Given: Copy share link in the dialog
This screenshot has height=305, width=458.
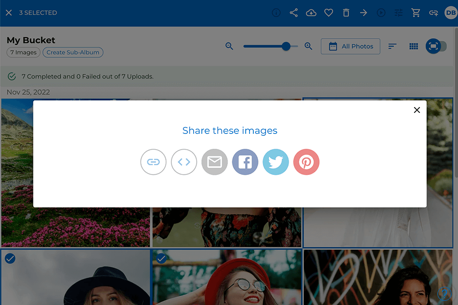Looking at the screenshot, I should [x=153, y=162].
